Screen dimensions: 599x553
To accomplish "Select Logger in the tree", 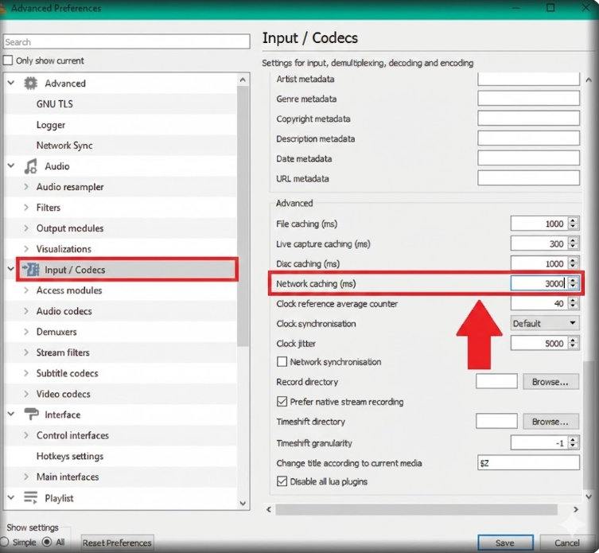I will [51, 125].
